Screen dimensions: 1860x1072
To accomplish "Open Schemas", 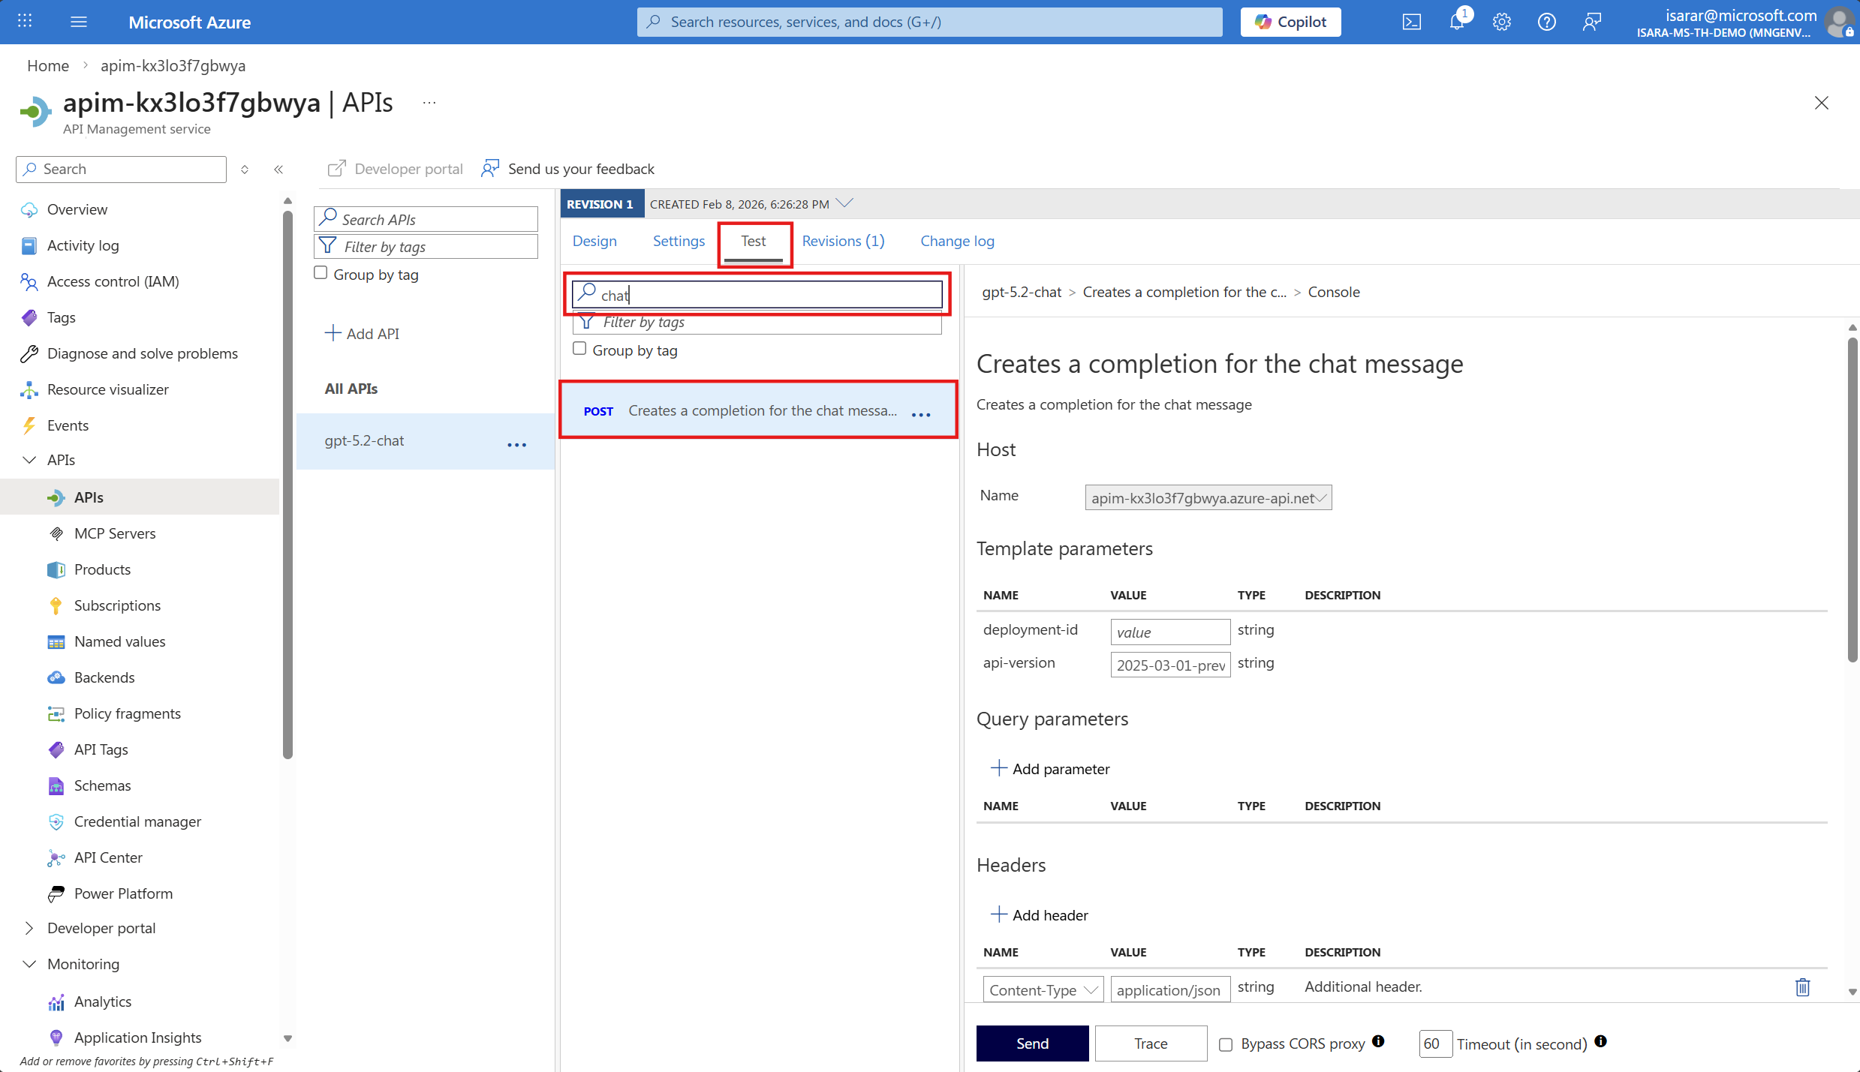I will click(x=102, y=785).
